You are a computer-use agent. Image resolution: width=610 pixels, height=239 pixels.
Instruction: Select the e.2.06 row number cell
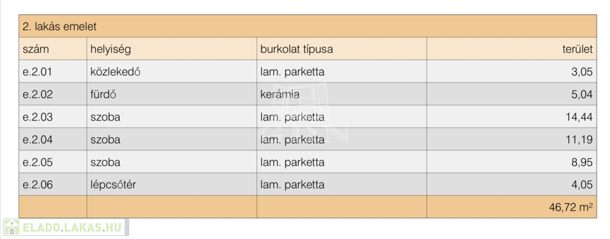pos(38,185)
